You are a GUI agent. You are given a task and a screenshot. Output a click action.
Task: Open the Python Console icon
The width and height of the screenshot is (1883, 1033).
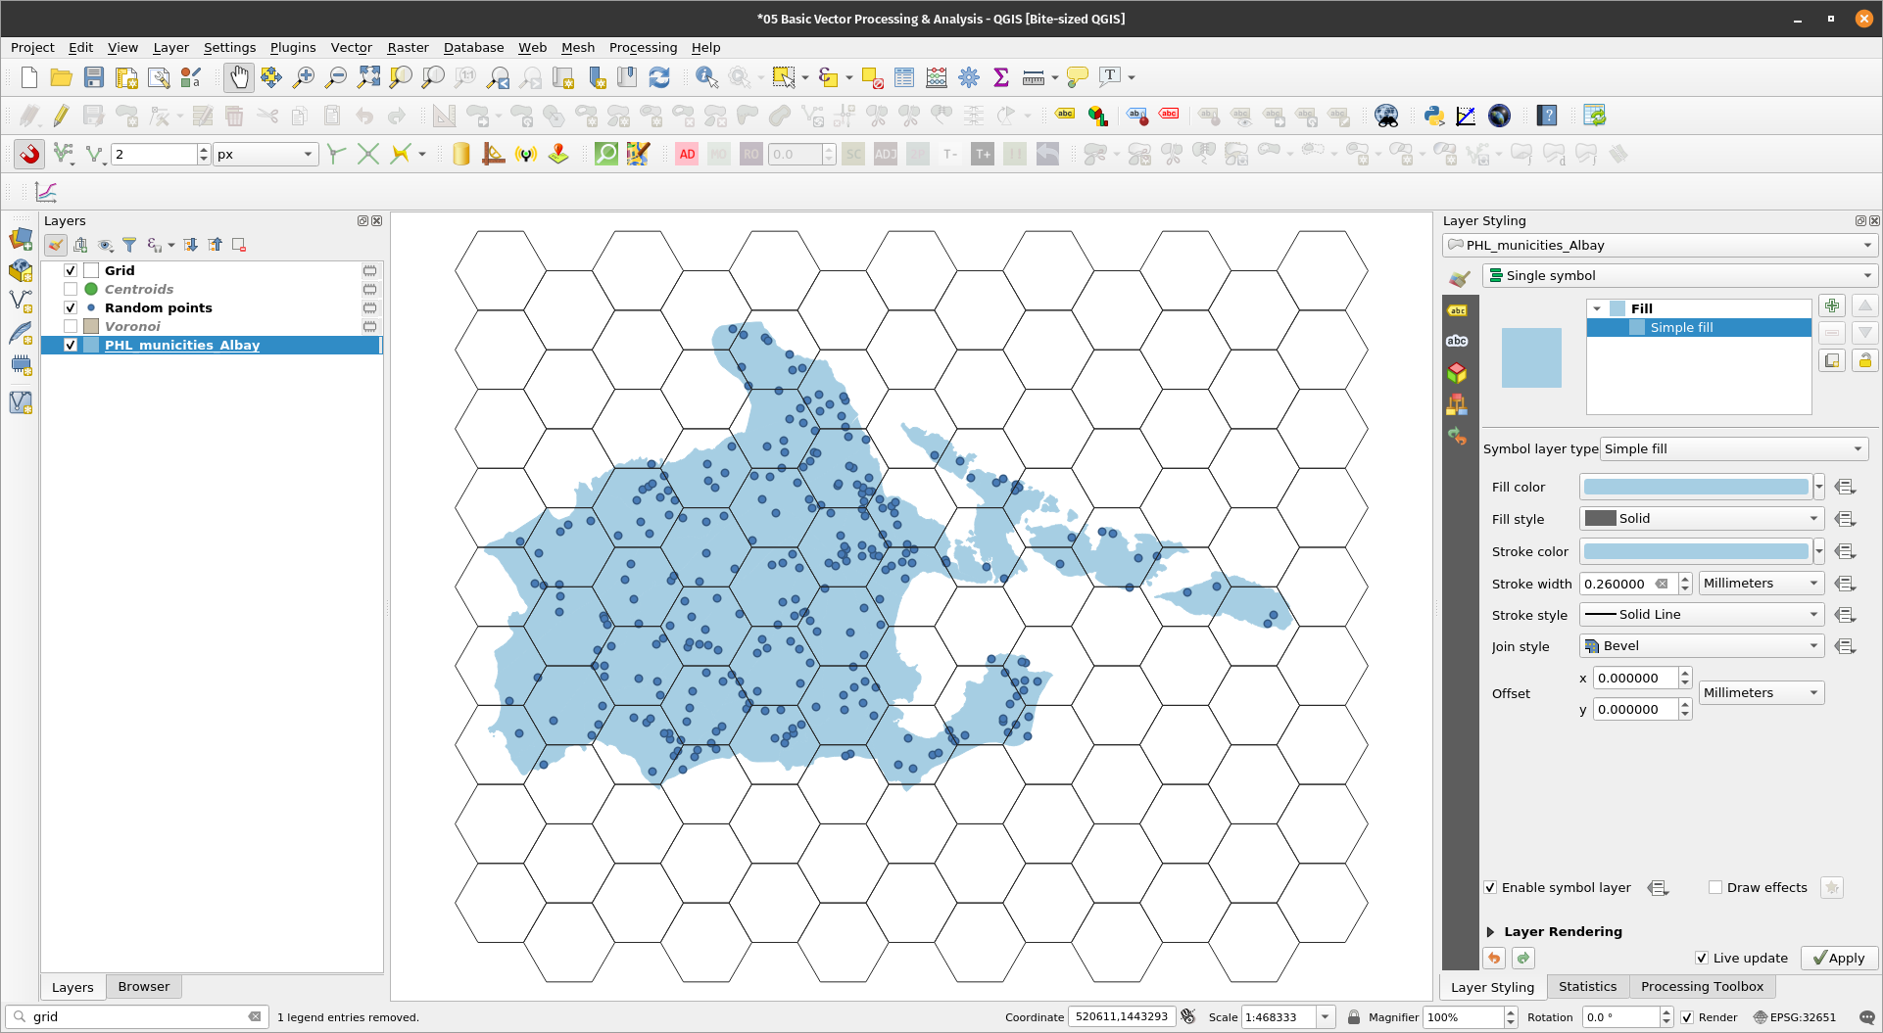[x=1434, y=116]
